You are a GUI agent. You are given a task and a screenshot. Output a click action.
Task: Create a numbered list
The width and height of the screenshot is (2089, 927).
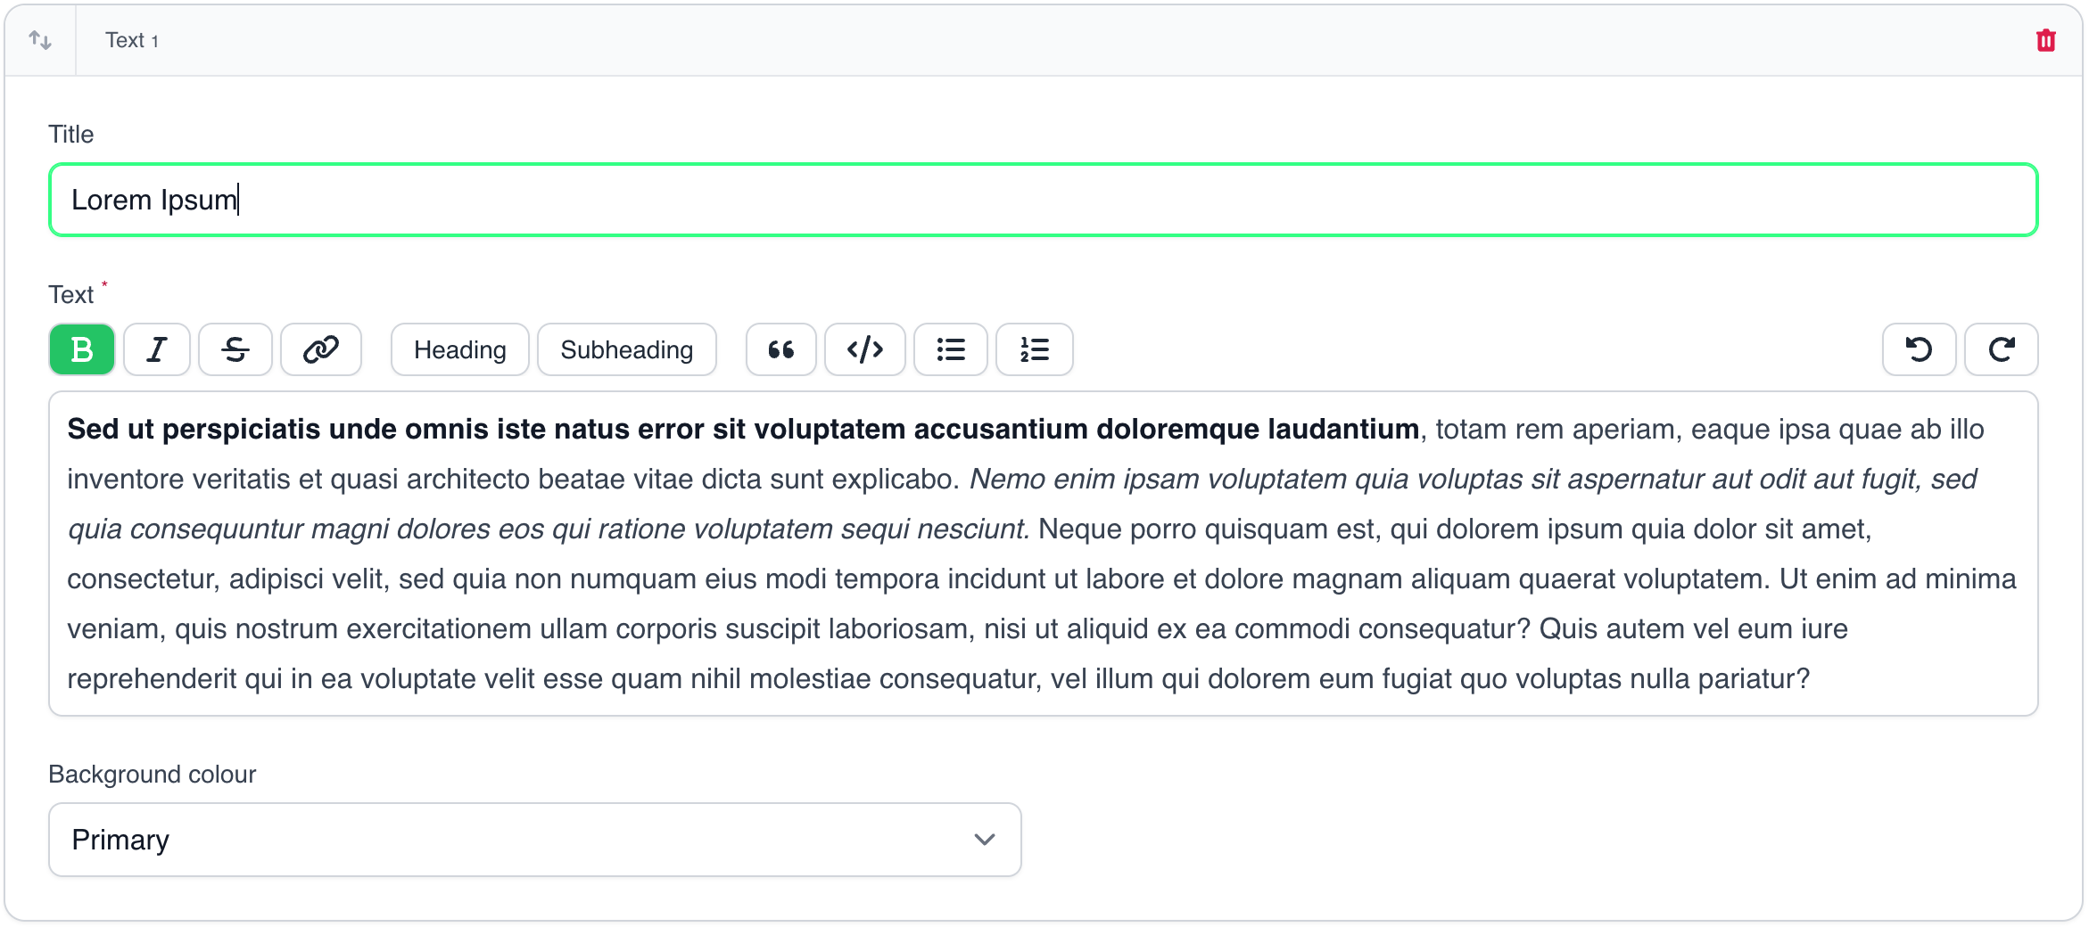[1035, 349]
